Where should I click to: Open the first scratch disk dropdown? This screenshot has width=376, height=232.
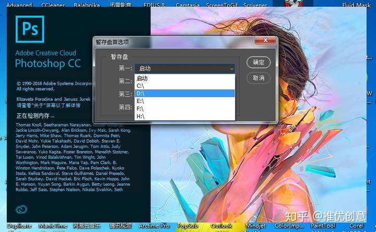coord(185,68)
